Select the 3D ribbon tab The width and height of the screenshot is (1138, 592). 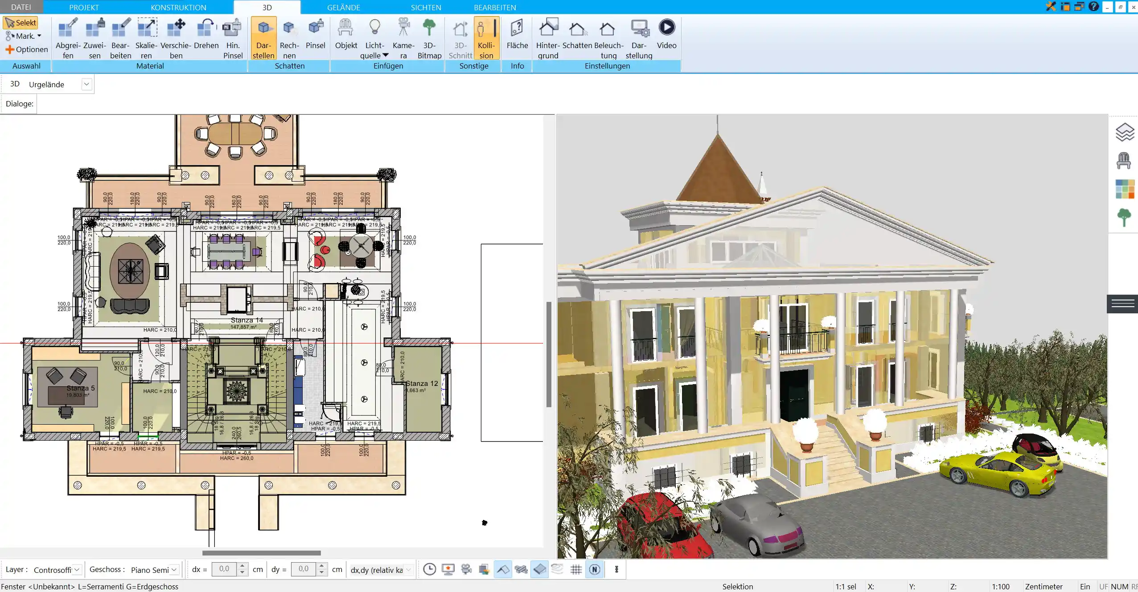click(x=267, y=7)
